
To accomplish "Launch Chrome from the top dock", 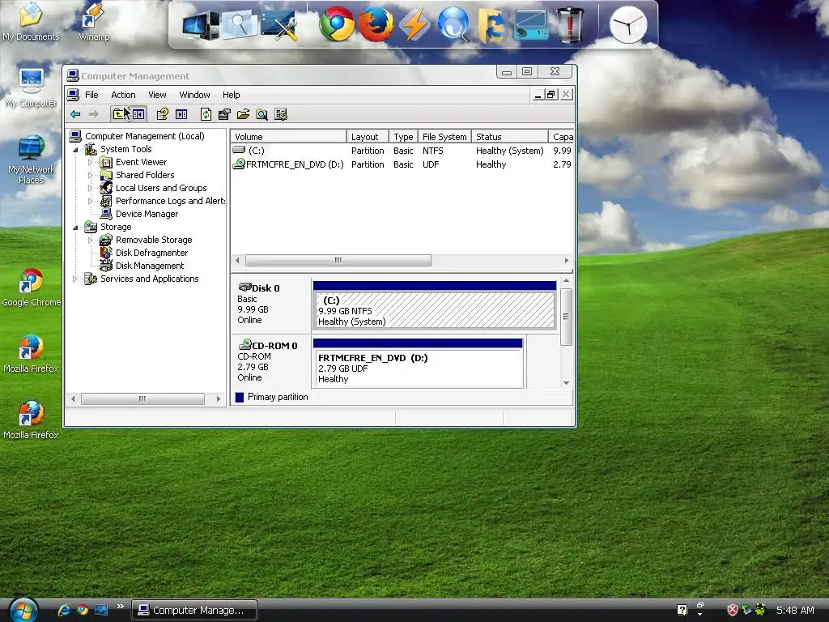I will pos(337,24).
